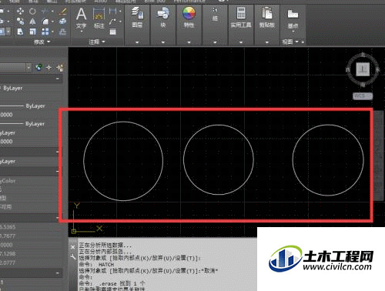Open the multiline Text tool (文字)

[x=81, y=18]
